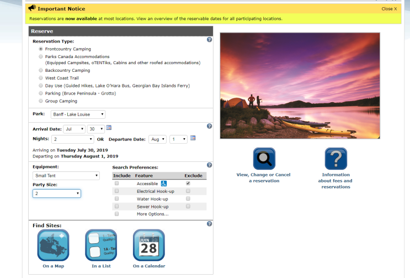Image resolution: width=410 pixels, height=278 pixels.
Task: Open the Arrival Date calendar picker
Action: coord(109,128)
